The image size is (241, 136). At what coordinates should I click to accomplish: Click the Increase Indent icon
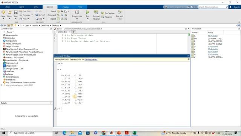[x=62, y=19]
